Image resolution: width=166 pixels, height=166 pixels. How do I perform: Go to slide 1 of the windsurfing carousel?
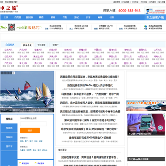click(2, 73)
